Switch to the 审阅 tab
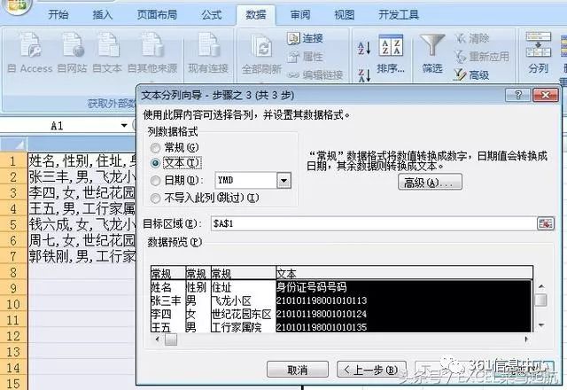The image size is (567, 390). pyautogui.click(x=300, y=14)
